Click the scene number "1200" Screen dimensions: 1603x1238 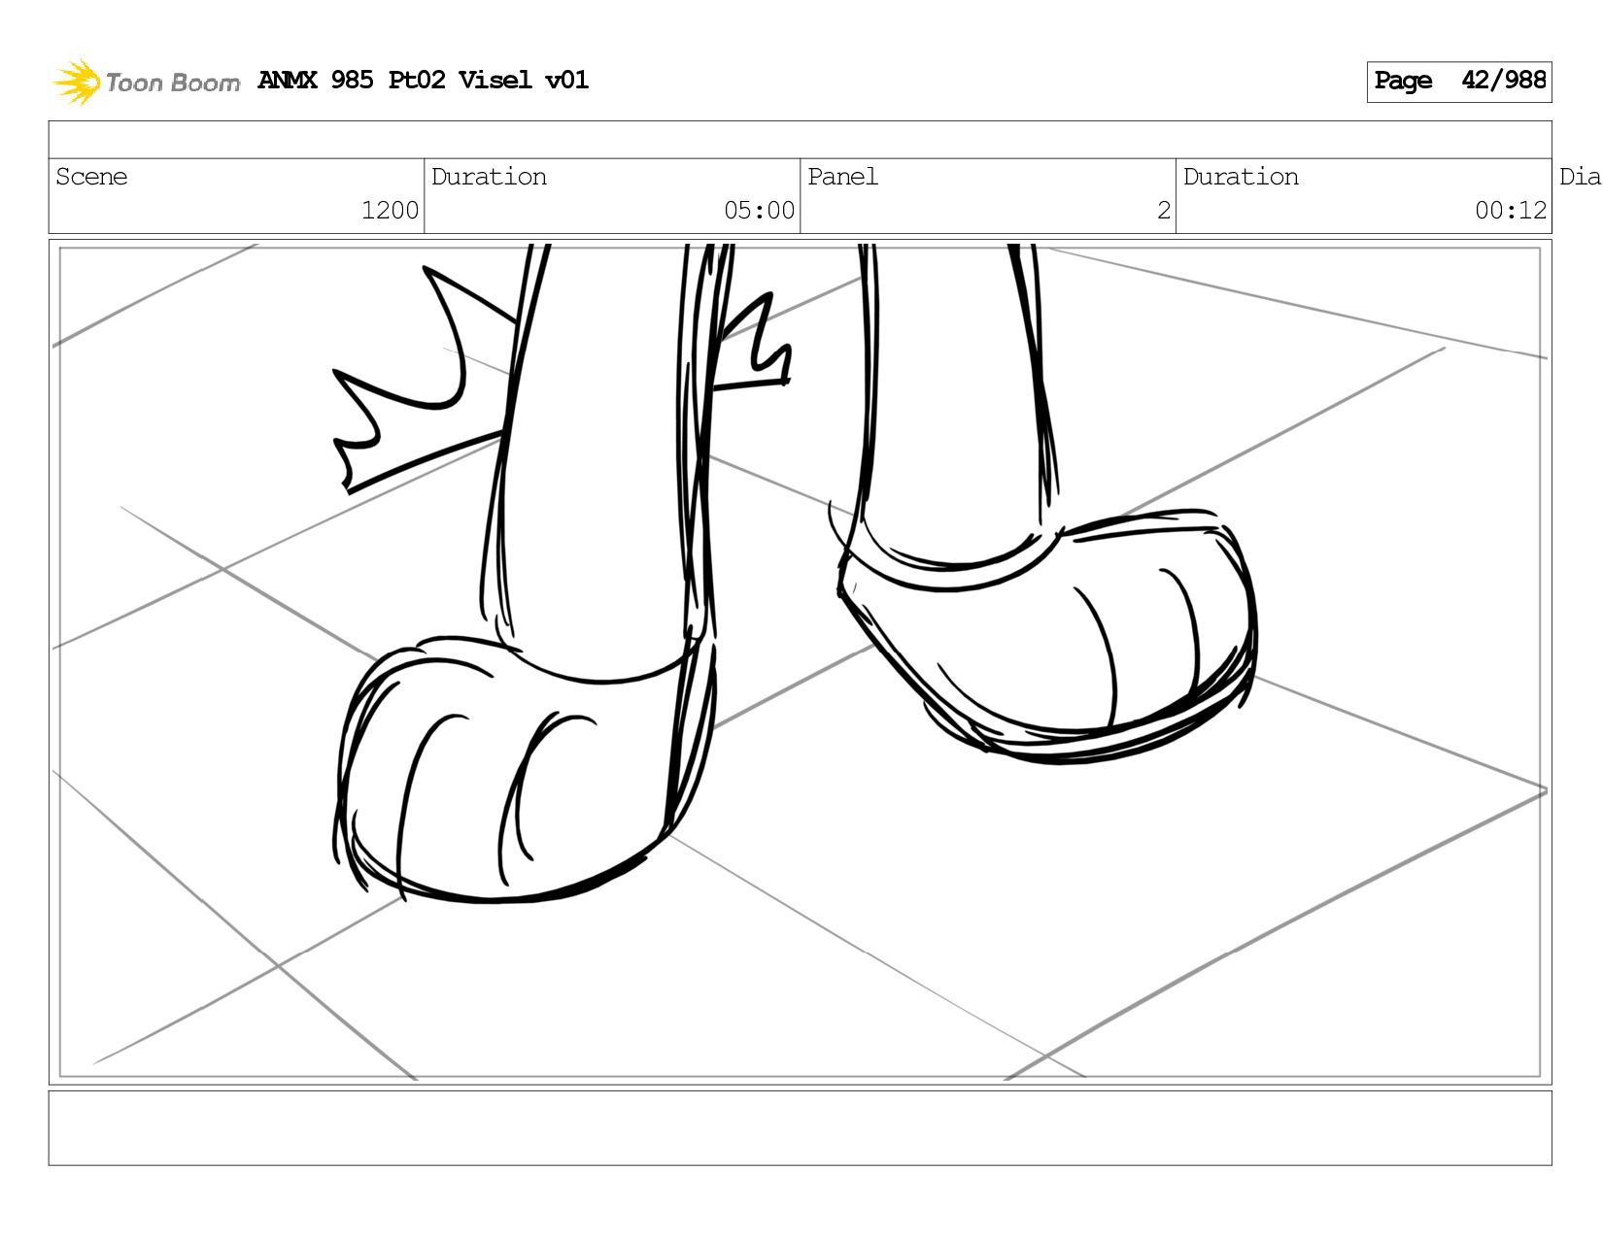(390, 211)
